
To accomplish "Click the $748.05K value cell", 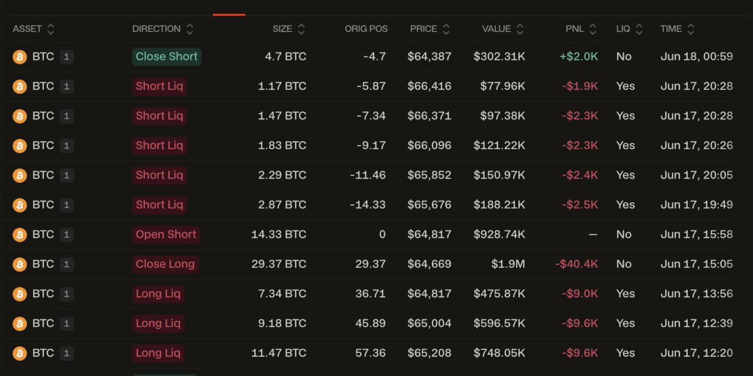I will (x=499, y=353).
